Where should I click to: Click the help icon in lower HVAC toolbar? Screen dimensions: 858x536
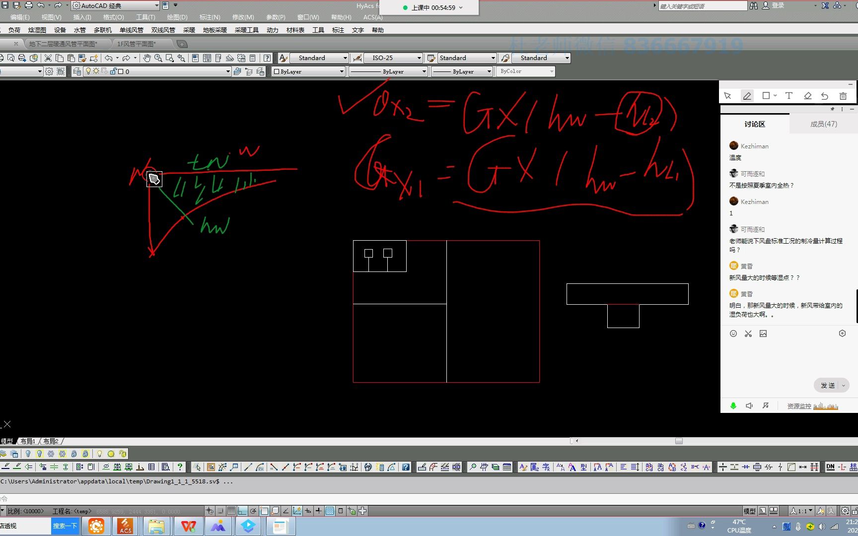tap(406, 467)
